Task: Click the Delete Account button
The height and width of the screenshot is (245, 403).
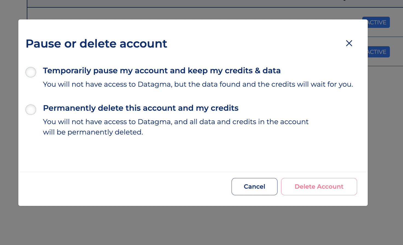Action: (319, 186)
